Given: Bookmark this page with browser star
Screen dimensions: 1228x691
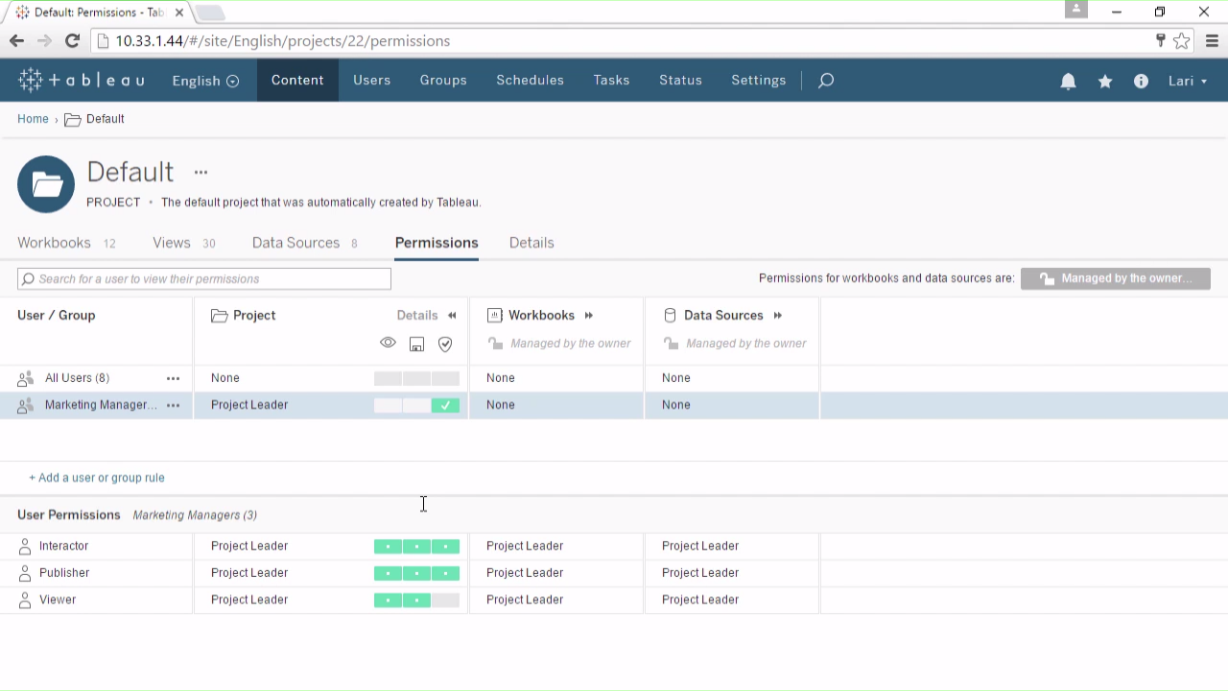Looking at the screenshot, I should tap(1182, 41).
